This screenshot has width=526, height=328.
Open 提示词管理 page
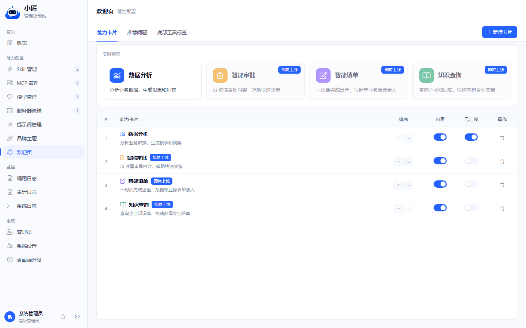43,125
